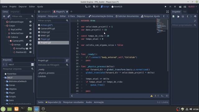The image size is (199, 112).
Task: Toggle visibility of CollisionShape node
Action: [x=30, y=22]
